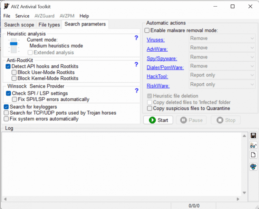Toggle Extended analysis checkbox
Screen dimensions: 259x209
point(30,53)
